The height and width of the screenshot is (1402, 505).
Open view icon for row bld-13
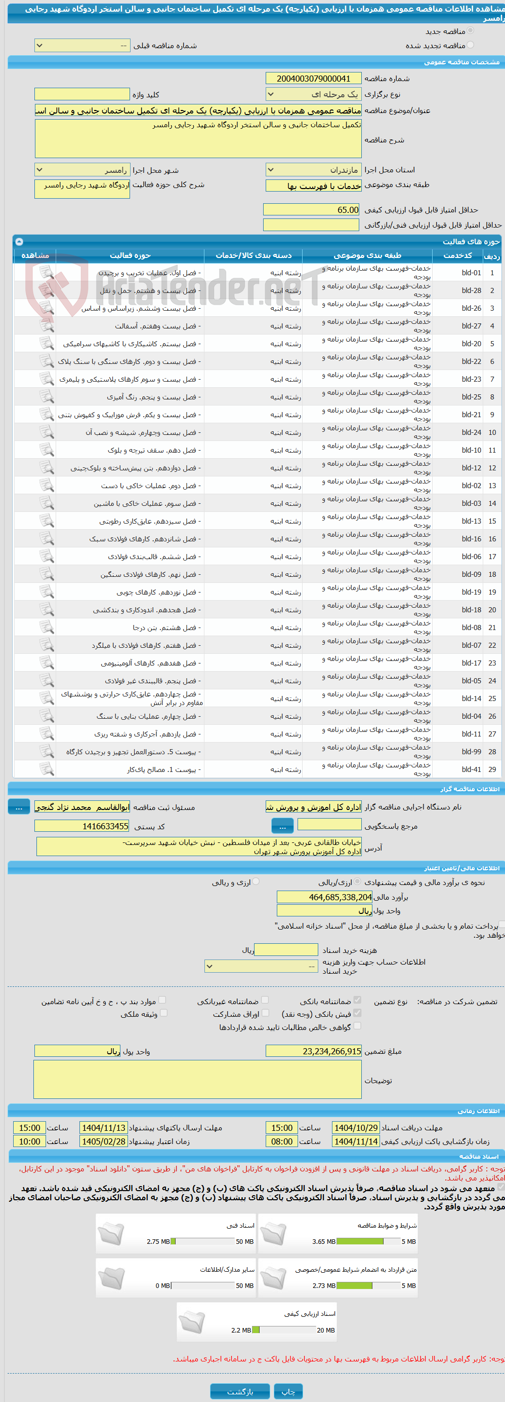[47, 522]
